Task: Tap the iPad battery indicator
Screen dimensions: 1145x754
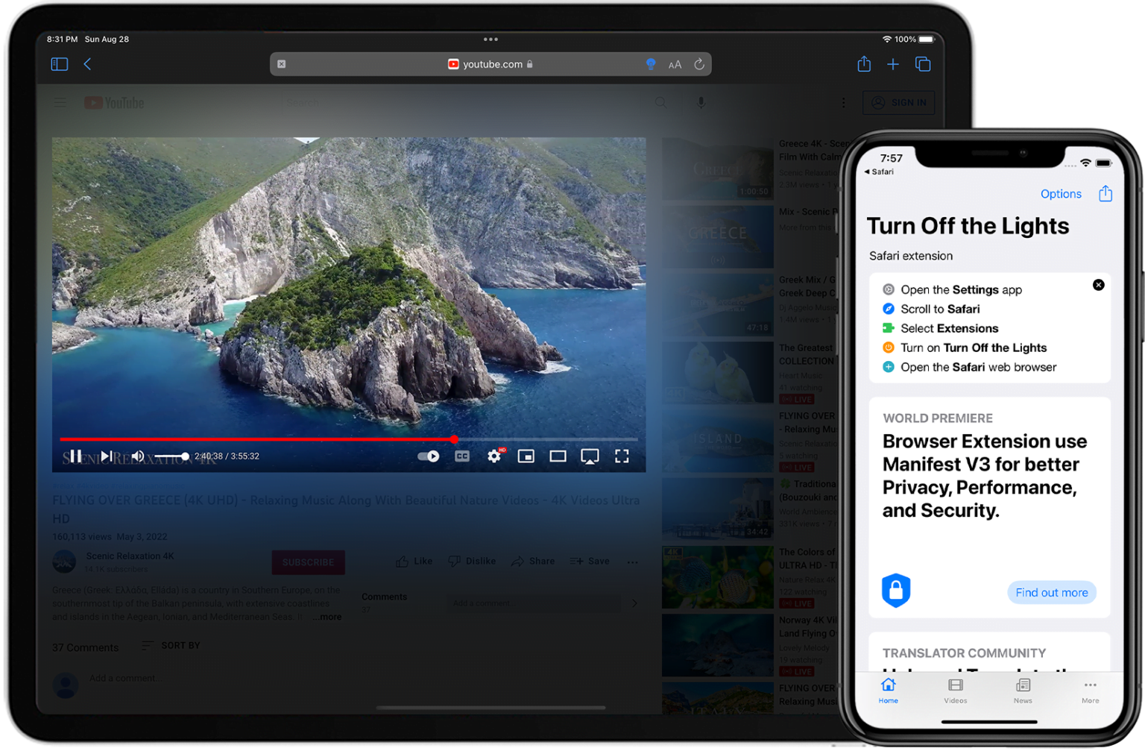Action: [x=926, y=39]
